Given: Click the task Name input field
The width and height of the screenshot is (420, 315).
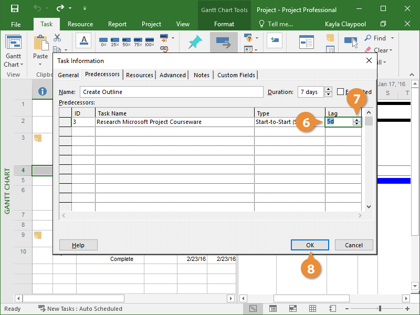Looking at the screenshot, I should click(x=171, y=92).
